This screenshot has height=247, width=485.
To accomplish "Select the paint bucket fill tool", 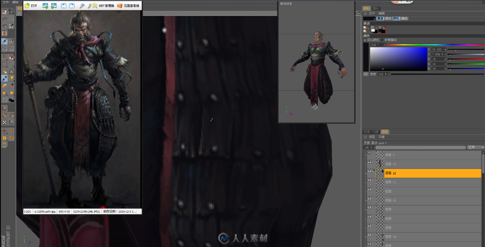I will tap(5, 93).
